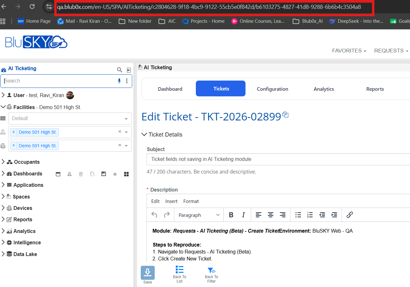
Task: Click the collapse sidebar arrow icon
Action: tap(129, 70)
